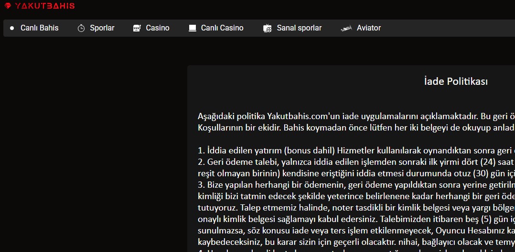Click the line 'onaylı kimlik belgesi sağlamayı kabul'
515x252 pixels.
pyautogui.click(x=356, y=220)
